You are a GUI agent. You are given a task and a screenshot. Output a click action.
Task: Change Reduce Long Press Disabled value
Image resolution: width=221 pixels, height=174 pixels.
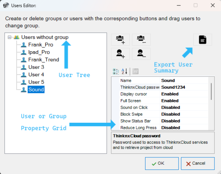pos(184,128)
